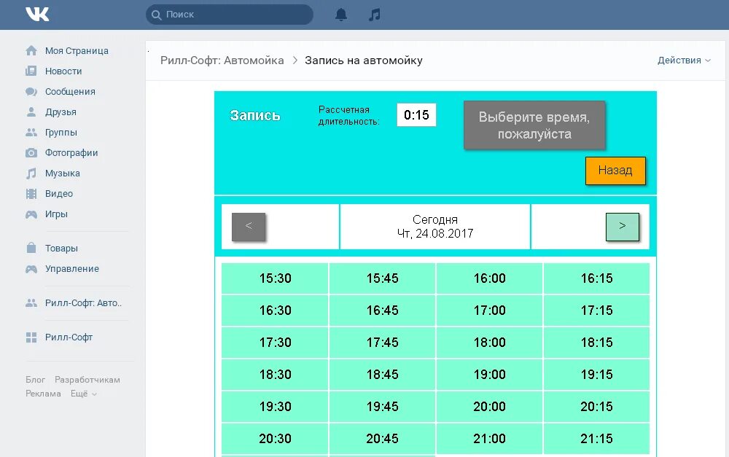Open Друзья in the sidebar
The height and width of the screenshot is (457, 729).
61,112
